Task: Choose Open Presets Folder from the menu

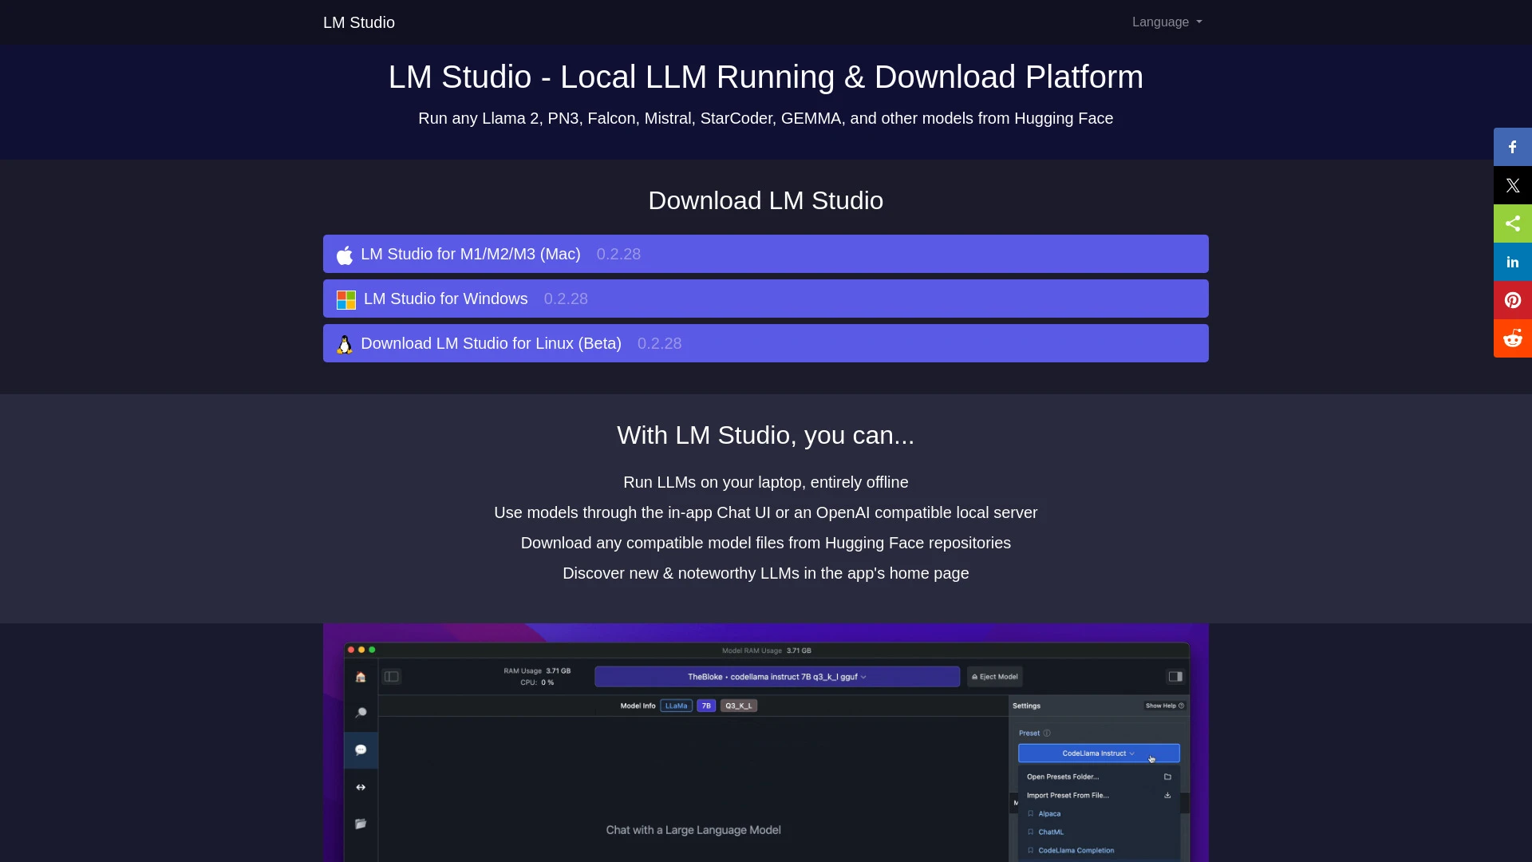Action: [x=1063, y=776]
